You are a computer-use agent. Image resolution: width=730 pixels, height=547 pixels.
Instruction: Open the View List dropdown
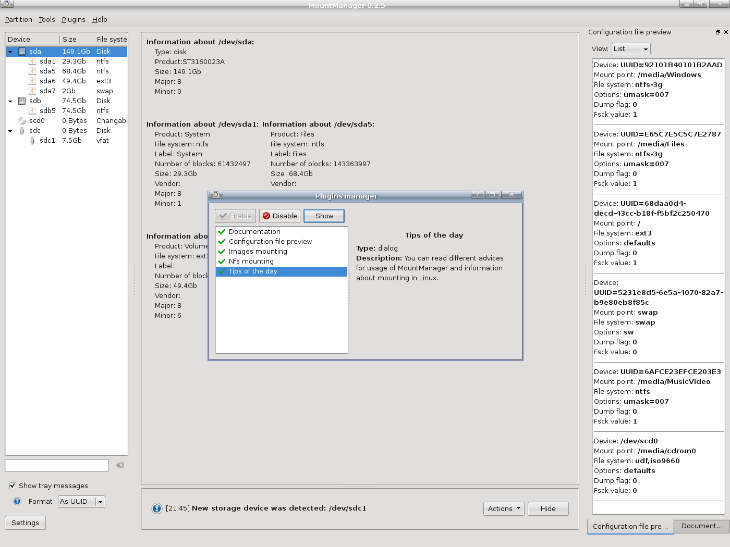tap(631, 49)
